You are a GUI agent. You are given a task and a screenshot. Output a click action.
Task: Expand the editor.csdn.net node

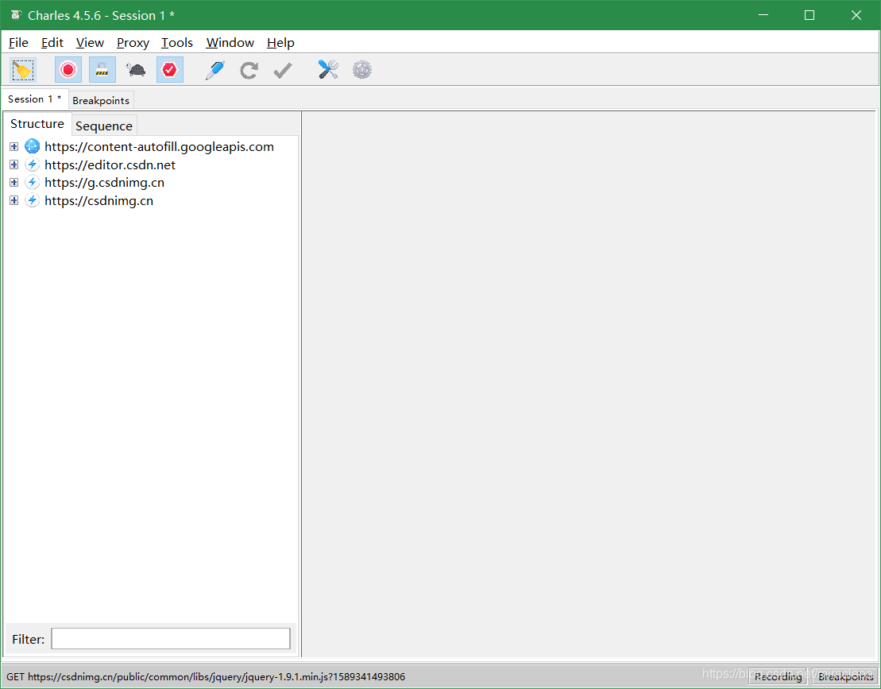point(14,165)
